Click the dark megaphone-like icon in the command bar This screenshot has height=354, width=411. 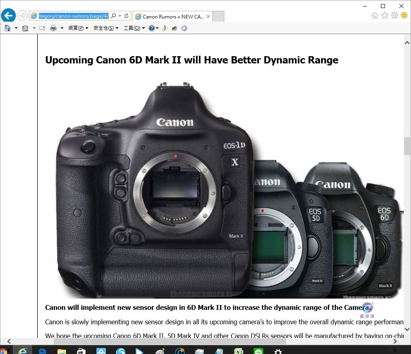(x=174, y=28)
